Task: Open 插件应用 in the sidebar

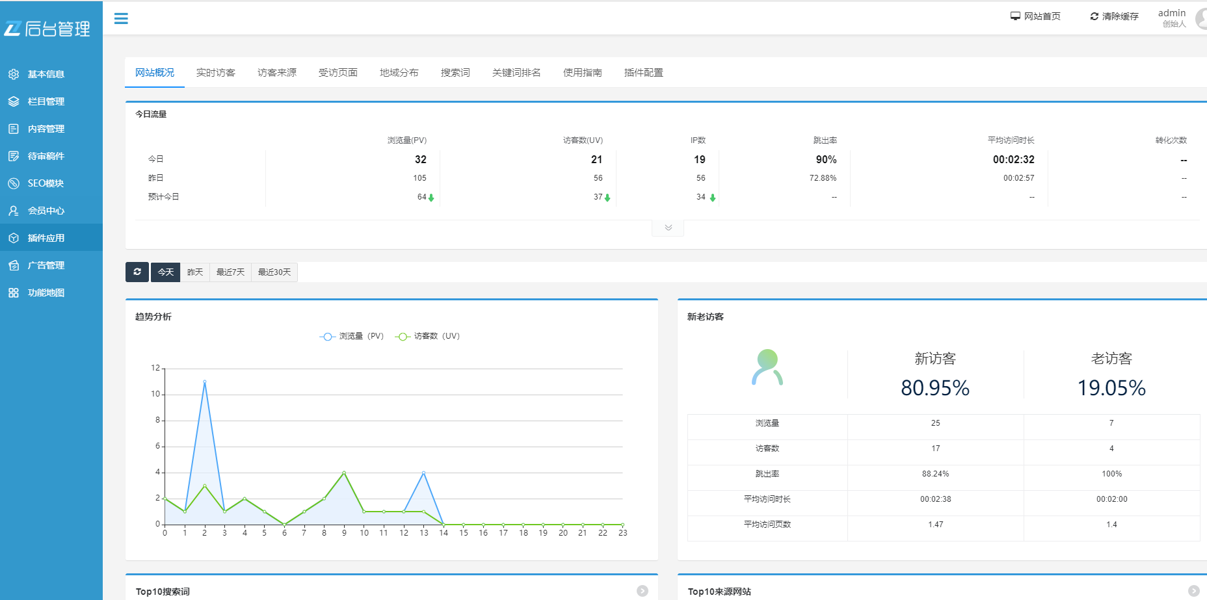Action: (51, 238)
